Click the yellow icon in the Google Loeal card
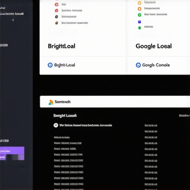 (x=140, y=3)
